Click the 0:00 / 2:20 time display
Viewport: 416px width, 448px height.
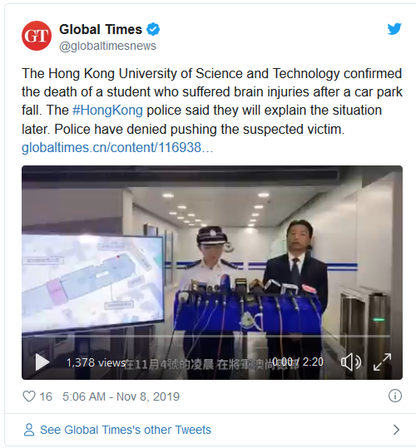click(x=298, y=362)
